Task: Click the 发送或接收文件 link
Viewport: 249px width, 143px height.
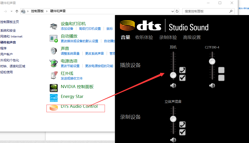Action: coord(72,78)
